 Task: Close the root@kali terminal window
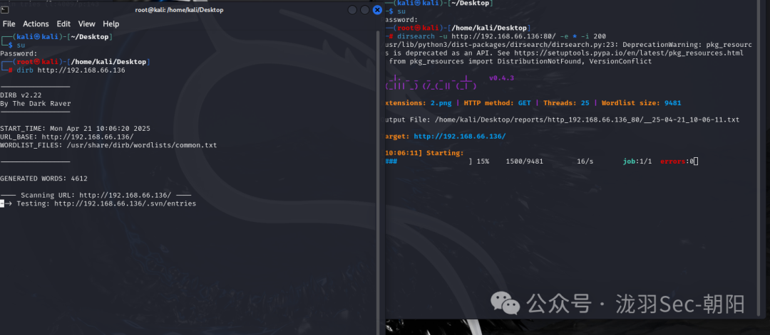pos(377,10)
